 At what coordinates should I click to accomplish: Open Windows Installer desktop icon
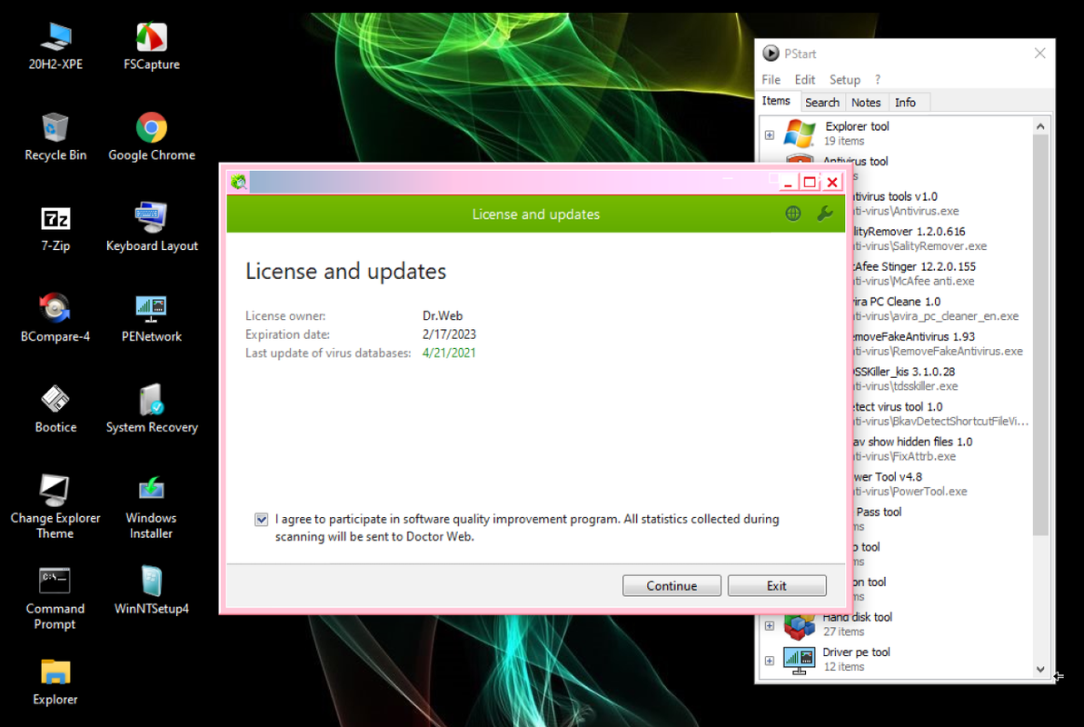152,507
